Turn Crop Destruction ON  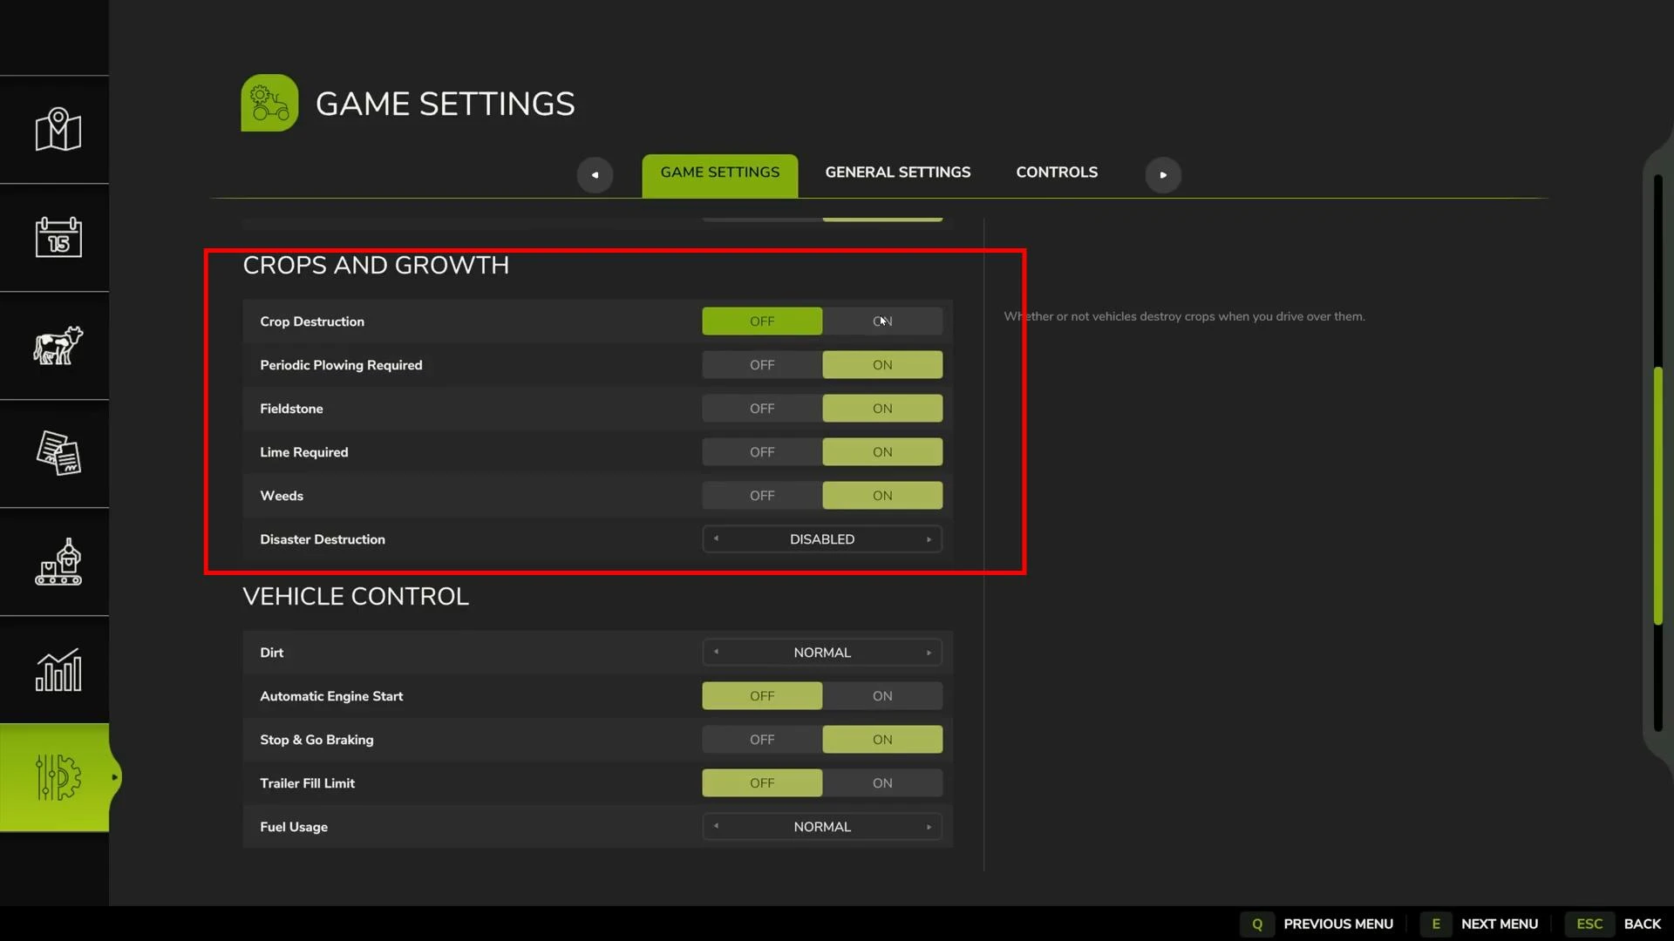click(882, 322)
